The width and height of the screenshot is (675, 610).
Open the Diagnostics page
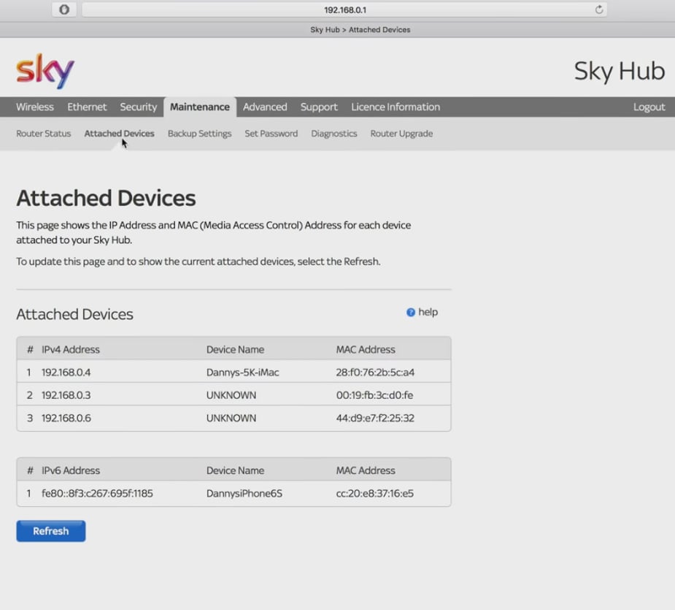[334, 134]
